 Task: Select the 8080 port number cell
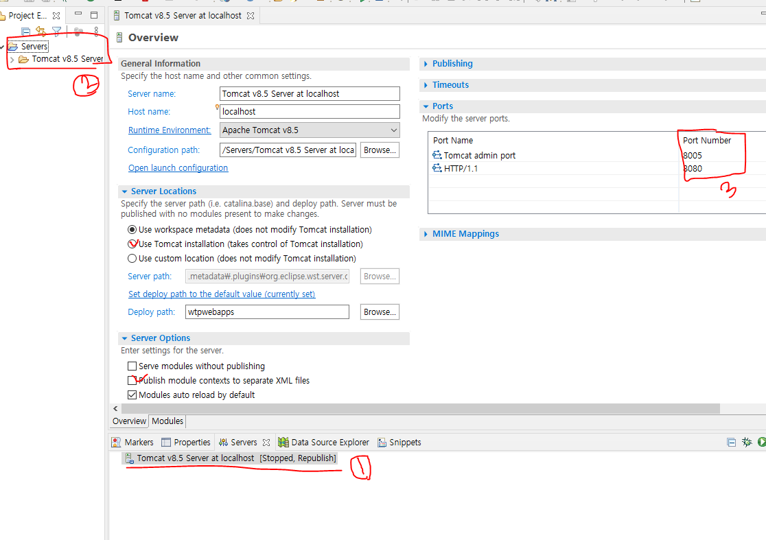[693, 168]
